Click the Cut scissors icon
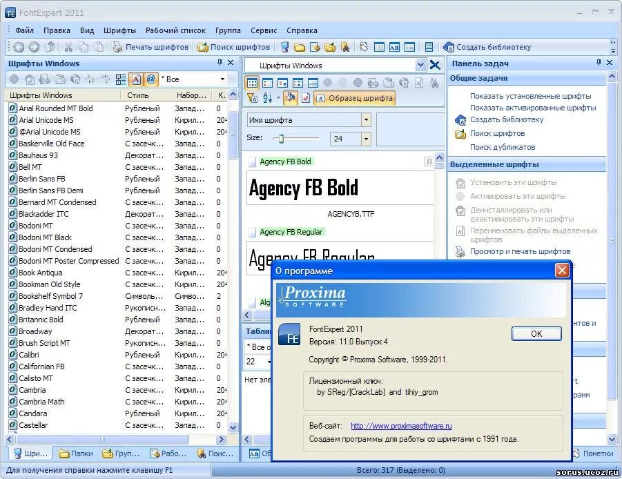The width and height of the screenshot is (622, 479). [68, 47]
